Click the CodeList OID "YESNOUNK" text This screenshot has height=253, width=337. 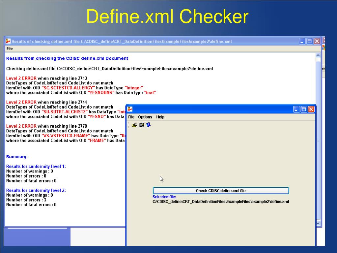point(101,93)
